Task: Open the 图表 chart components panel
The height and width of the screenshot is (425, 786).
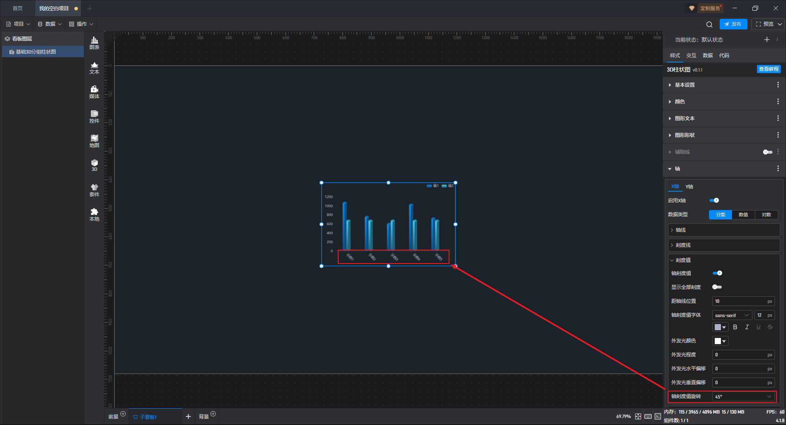Action: click(x=94, y=43)
